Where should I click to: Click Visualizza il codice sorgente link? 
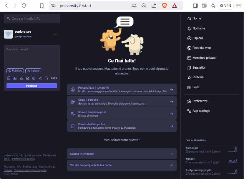pyautogui.click(x=30, y=170)
